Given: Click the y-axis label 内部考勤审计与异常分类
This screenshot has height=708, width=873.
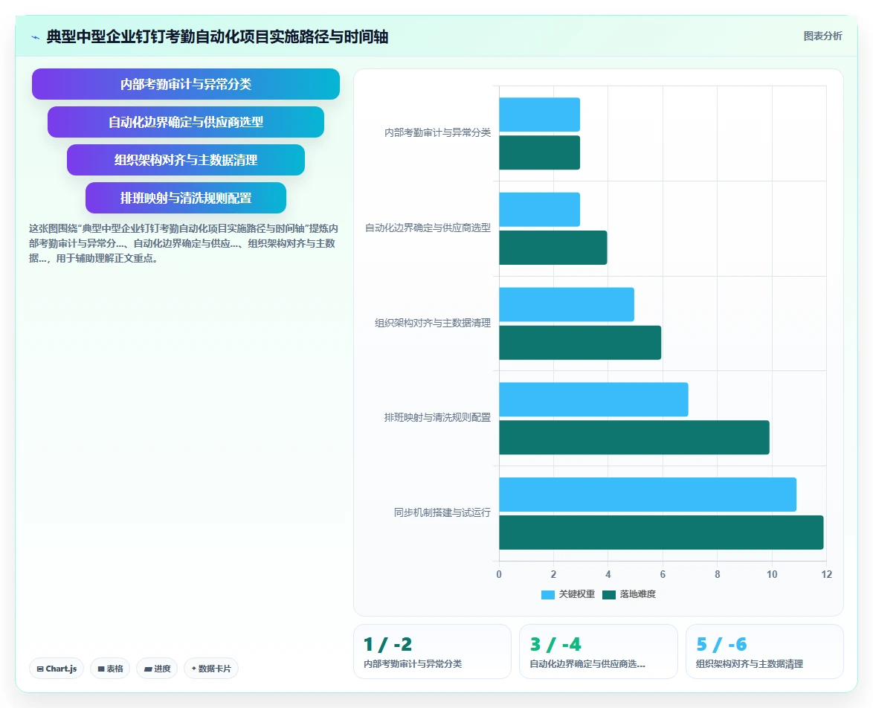Looking at the screenshot, I should (x=437, y=132).
